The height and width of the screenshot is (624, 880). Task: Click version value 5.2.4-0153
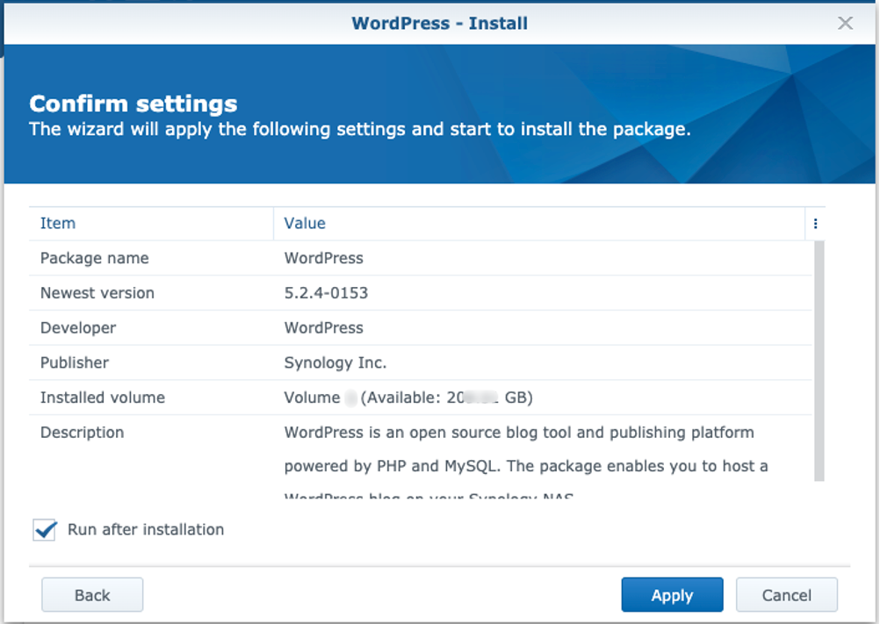coord(326,293)
